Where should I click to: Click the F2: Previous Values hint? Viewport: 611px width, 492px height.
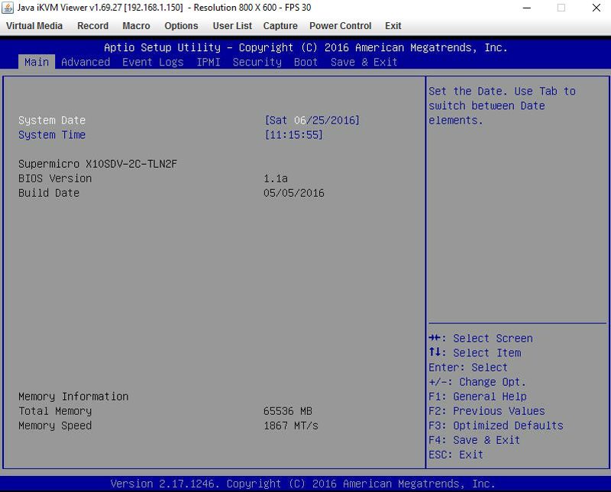pos(487,411)
